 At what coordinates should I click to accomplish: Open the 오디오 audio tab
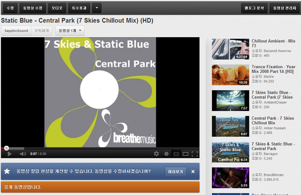[57, 8]
